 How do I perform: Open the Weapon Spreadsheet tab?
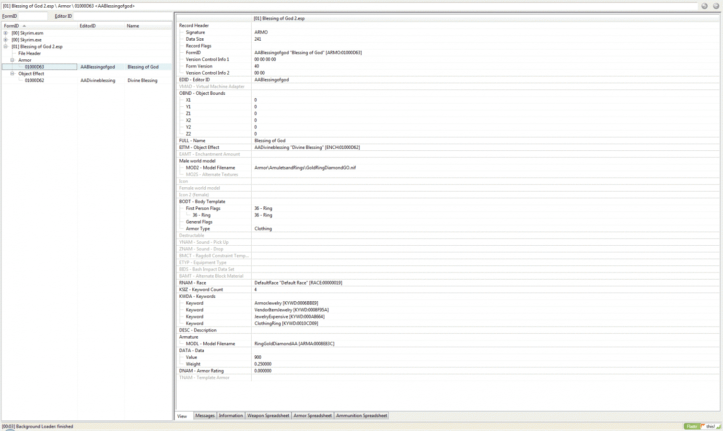[268, 416]
